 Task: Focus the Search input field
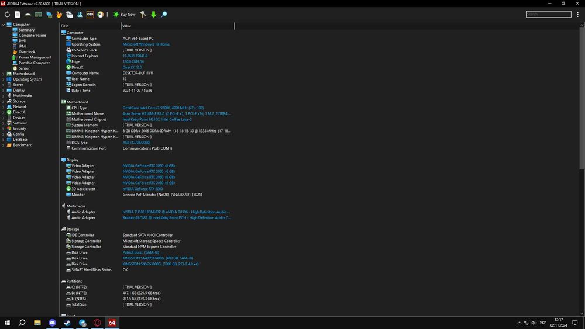(549, 14)
